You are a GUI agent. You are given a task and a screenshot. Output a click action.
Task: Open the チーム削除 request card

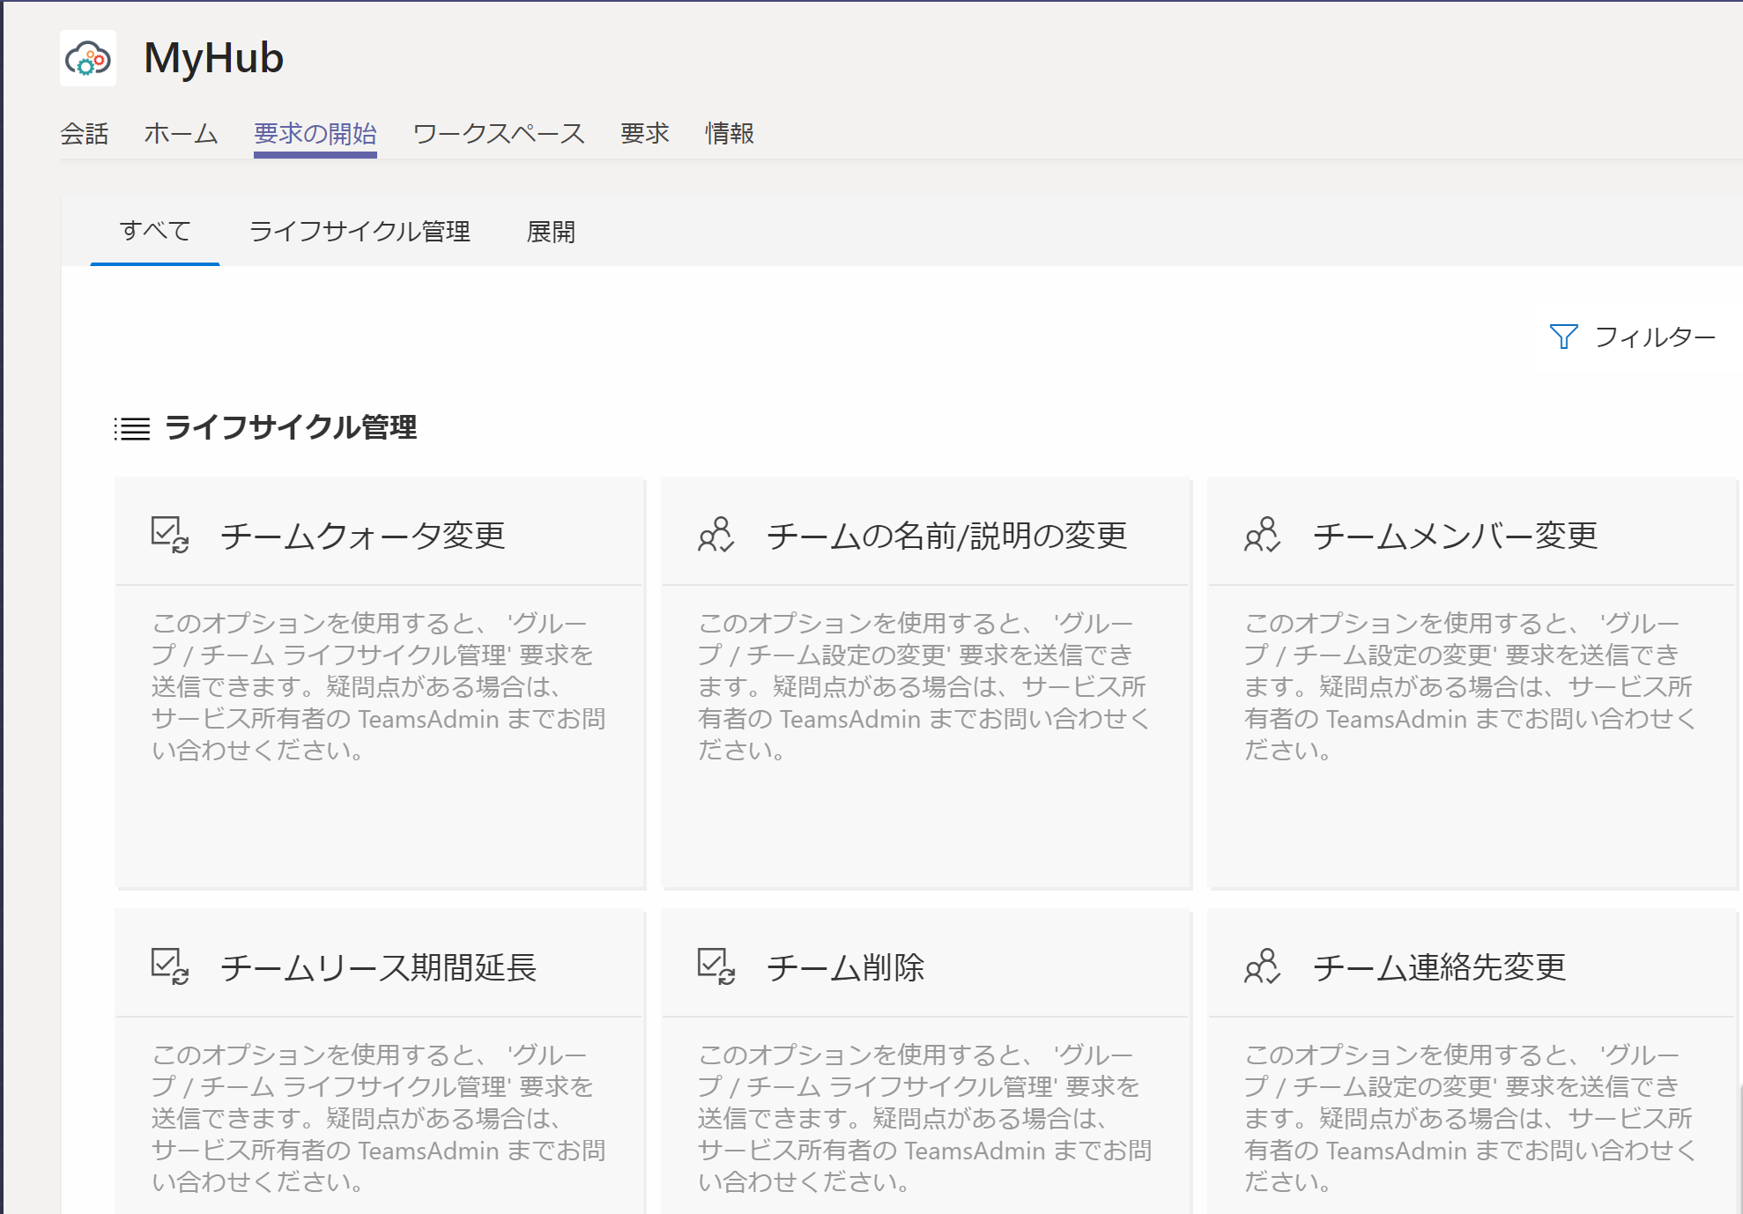click(926, 1062)
